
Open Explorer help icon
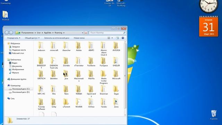pos(123,38)
